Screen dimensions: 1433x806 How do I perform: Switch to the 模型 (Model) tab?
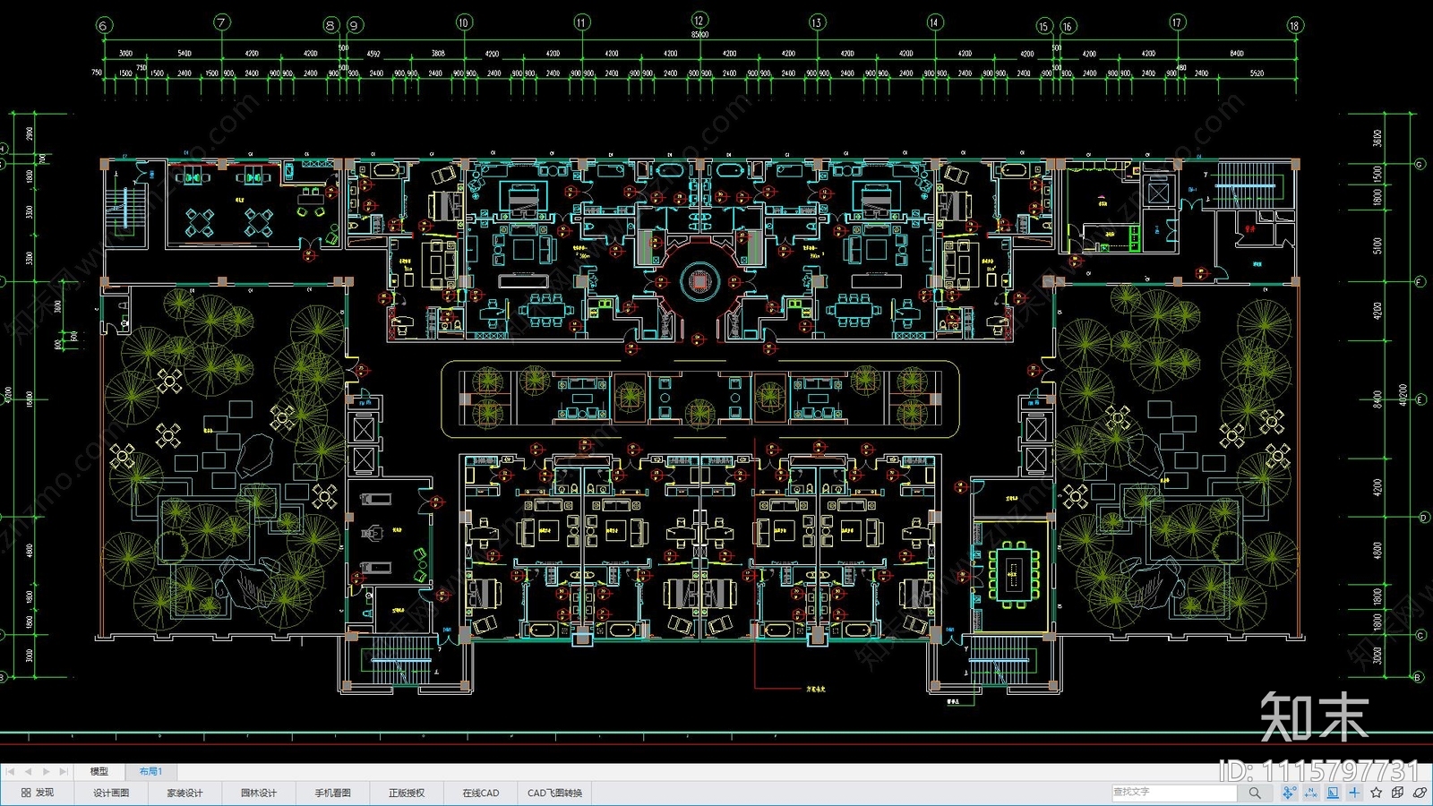[99, 771]
